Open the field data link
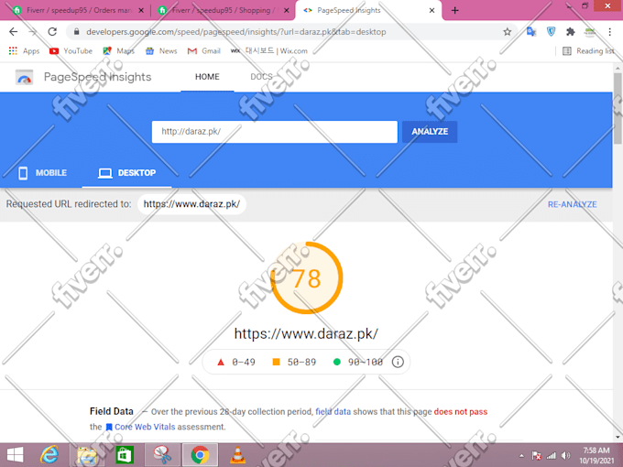 click(x=333, y=412)
